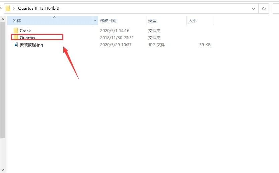The width and height of the screenshot is (279, 173).
Task: Click the Crack folder icon
Action: coord(16,30)
